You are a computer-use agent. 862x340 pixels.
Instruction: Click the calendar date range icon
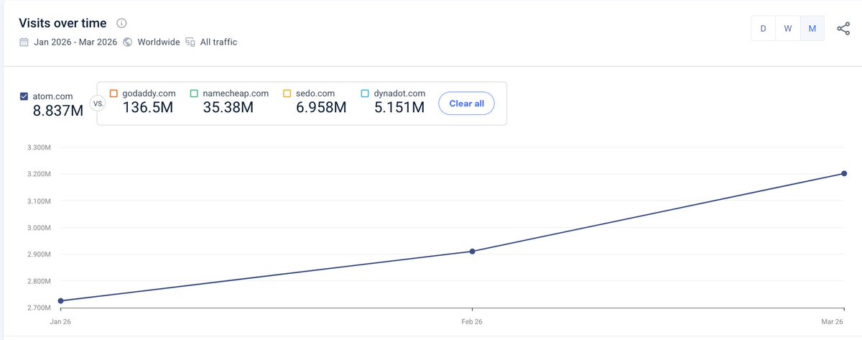(24, 42)
